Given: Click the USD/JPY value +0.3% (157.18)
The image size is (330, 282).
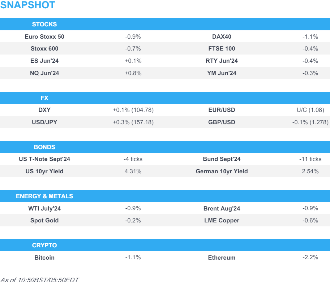Looking at the screenshot, I should pyautogui.click(x=133, y=122).
